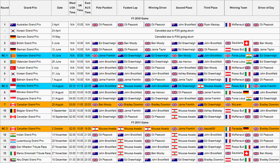Viewport: 280px width, 163px height.
Task: Click the German flag in the 15 May row
Action: (13, 37)
